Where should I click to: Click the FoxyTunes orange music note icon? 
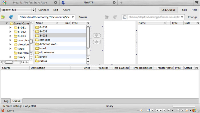(141, 110)
